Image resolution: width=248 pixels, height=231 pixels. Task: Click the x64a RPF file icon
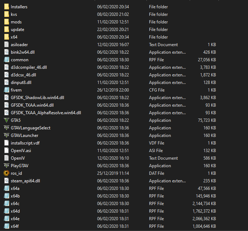6,188
